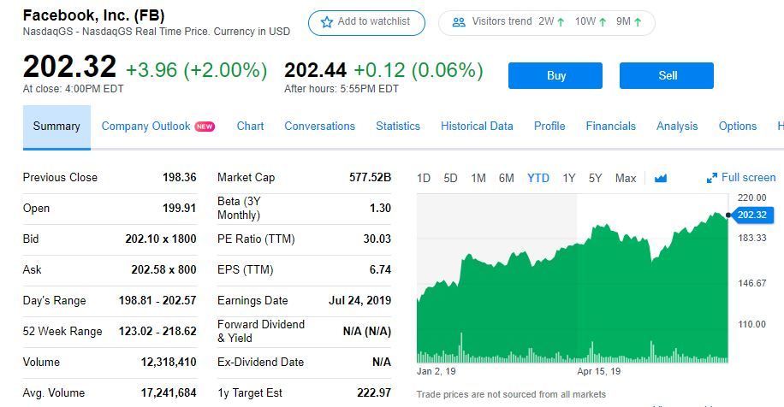
Task: Select the 1M chart range
Action: (x=478, y=179)
